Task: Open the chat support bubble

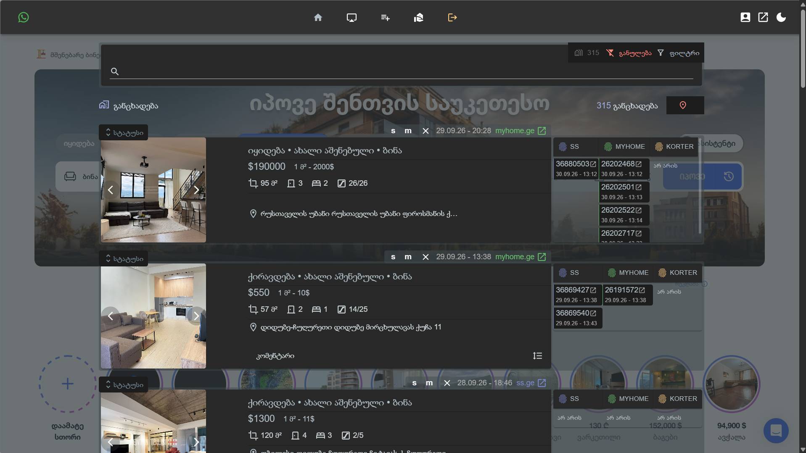Action: (x=776, y=431)
